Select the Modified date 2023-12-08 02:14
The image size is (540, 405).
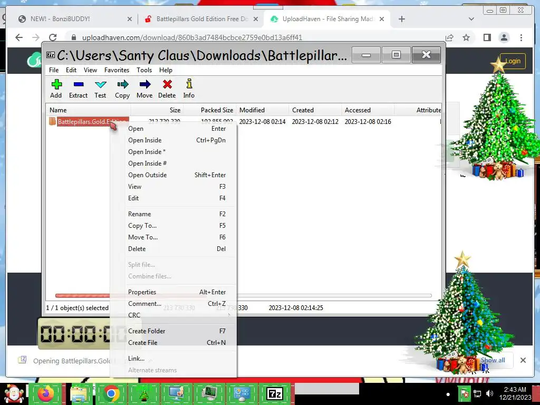(x=263, y=122)
